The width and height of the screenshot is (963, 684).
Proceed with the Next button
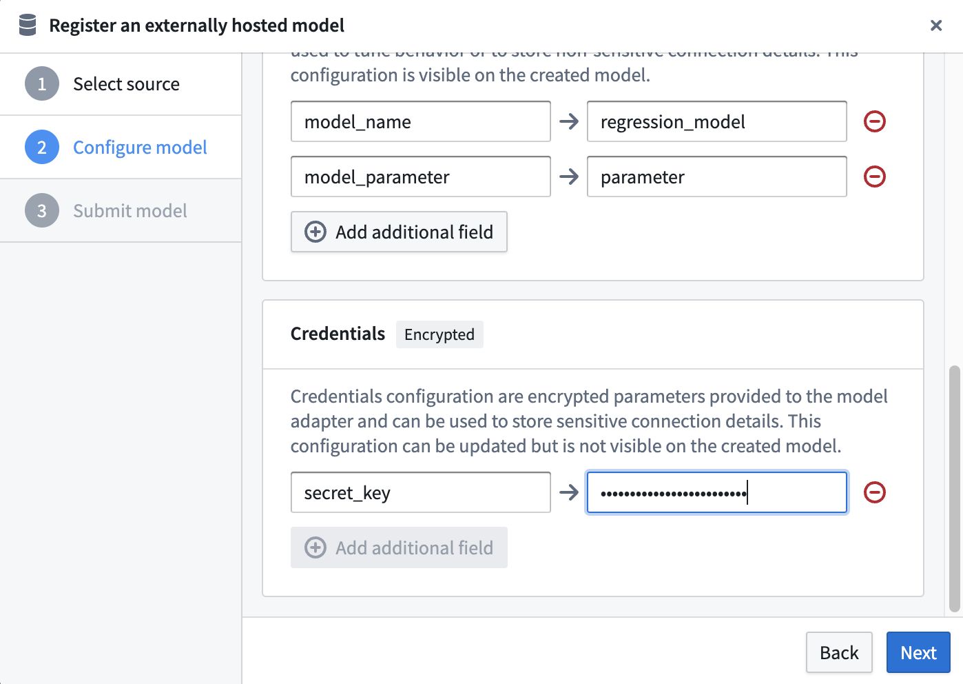tap(918, 652)
